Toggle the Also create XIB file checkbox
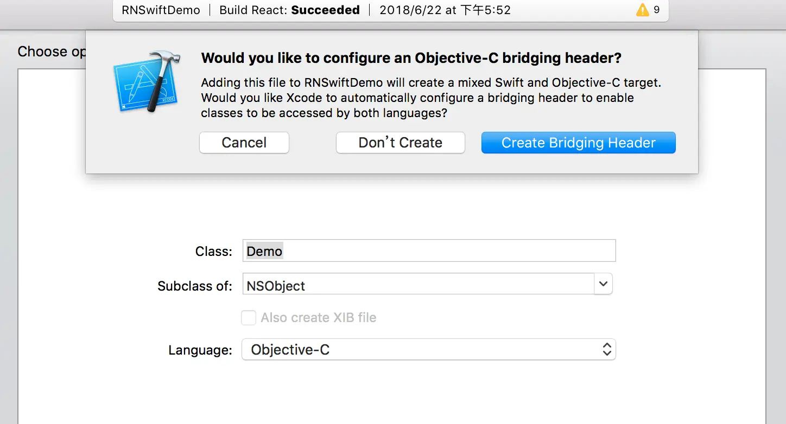The width and height of the screenshot is (786, 424). tap(249, 318)
